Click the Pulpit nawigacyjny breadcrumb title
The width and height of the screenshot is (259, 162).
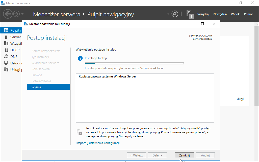[x=111, y=14]
